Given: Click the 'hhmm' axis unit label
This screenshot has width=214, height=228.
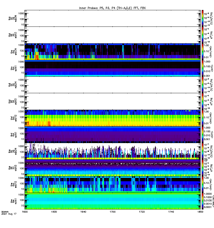Looking at the screenshot, I should [x=5, y=212].
